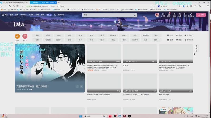The image size is (211, 118).
Task: Bookmark page with the star icon
Action: coord(23,6)
